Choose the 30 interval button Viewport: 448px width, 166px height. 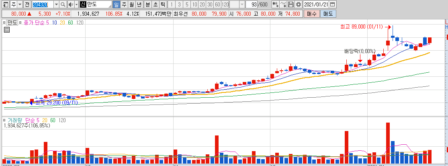pos(210,4)
